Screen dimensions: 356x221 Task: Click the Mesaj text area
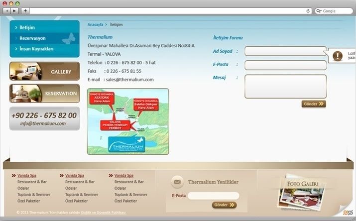tap(285, 87)
